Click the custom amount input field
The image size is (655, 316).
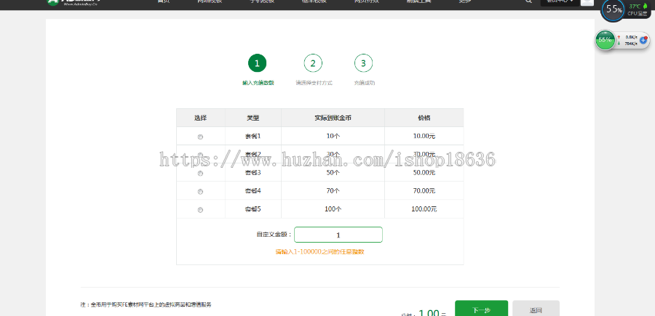(338, 235)
